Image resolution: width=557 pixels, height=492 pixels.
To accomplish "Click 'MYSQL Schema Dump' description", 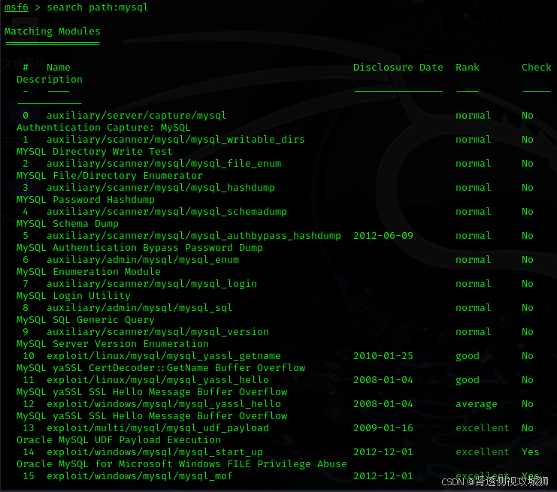I will (x=68, y=224).
